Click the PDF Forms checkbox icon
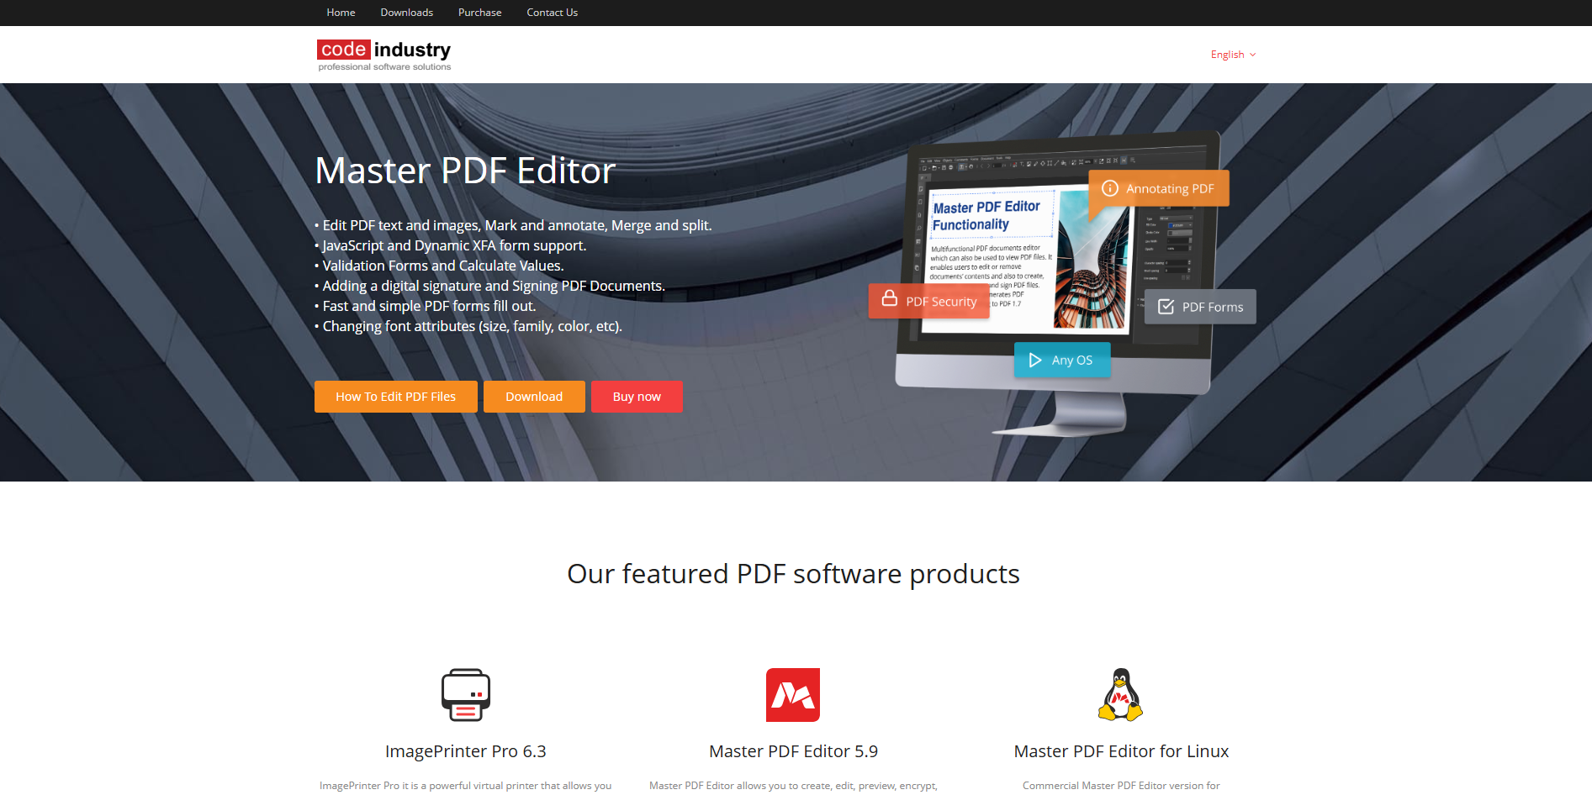Viewport: 1592px width, 795px height. 1166,307
